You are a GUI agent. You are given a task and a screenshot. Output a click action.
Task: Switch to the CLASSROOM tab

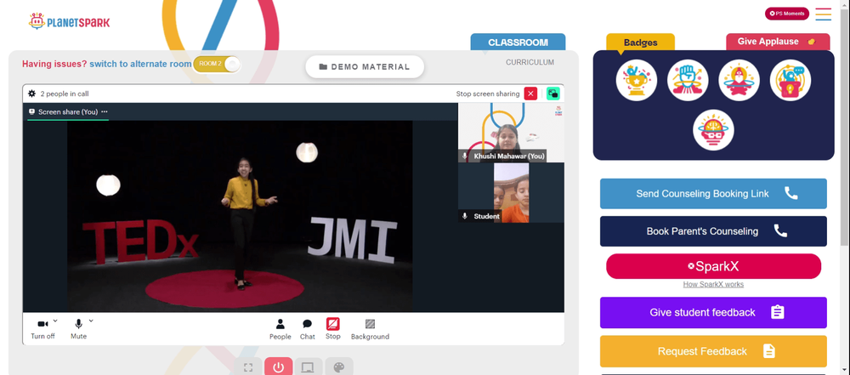click(518, 43)
